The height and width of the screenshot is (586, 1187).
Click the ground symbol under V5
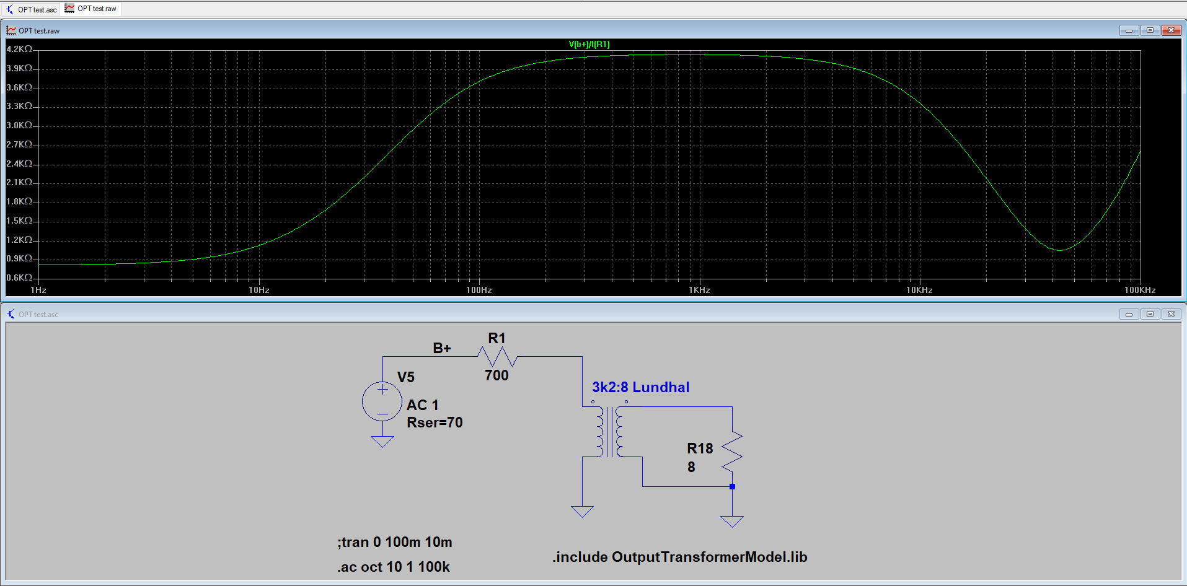point(382,441)
